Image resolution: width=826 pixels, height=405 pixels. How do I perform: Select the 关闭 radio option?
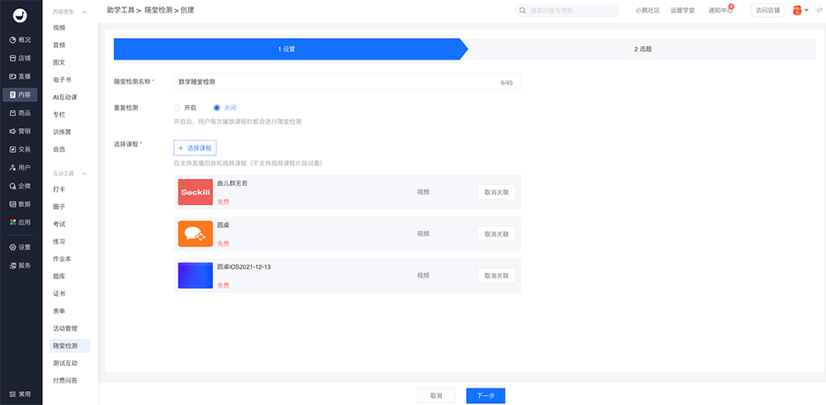click(217, 107)
